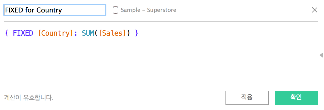Click the data source cylinder icon
The width and height of the screenshot is (324, 110).
pyautogui.click(x=116, y=10)
